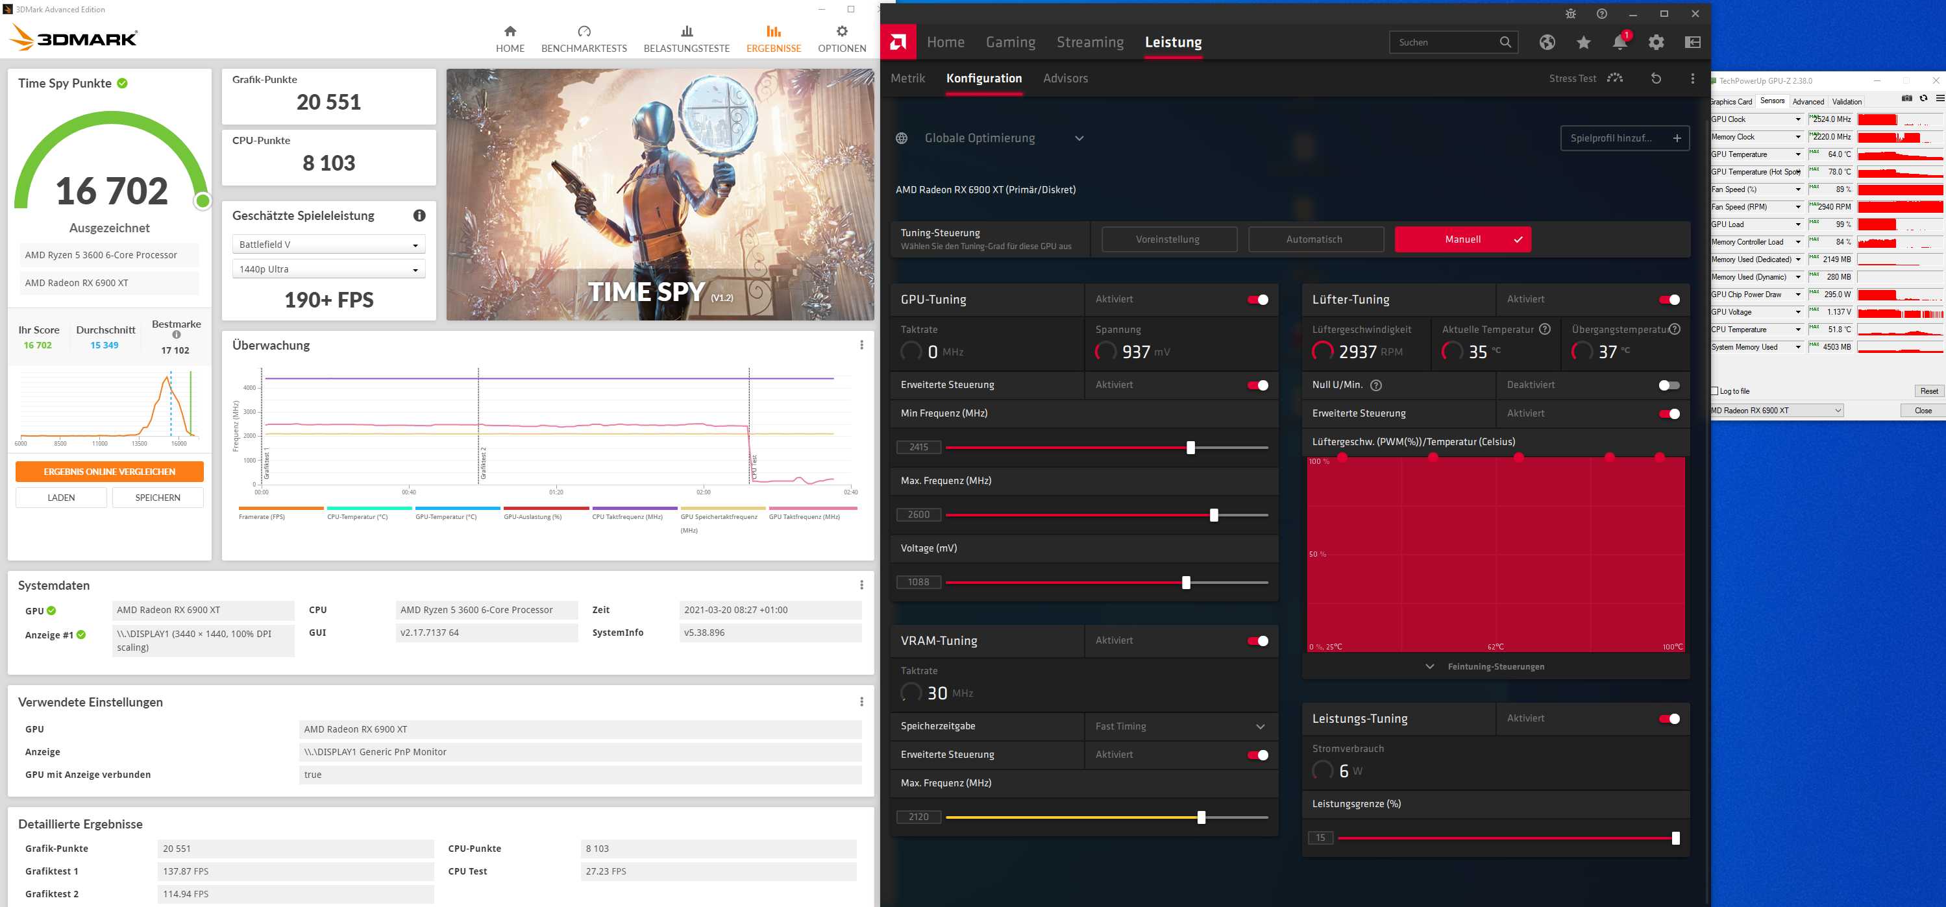
Task: Open the Battlefield V game dropdown
Action: click(x=328, y=245)
